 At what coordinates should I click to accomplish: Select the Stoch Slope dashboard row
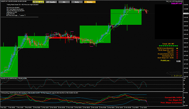[x=168, y=58]
